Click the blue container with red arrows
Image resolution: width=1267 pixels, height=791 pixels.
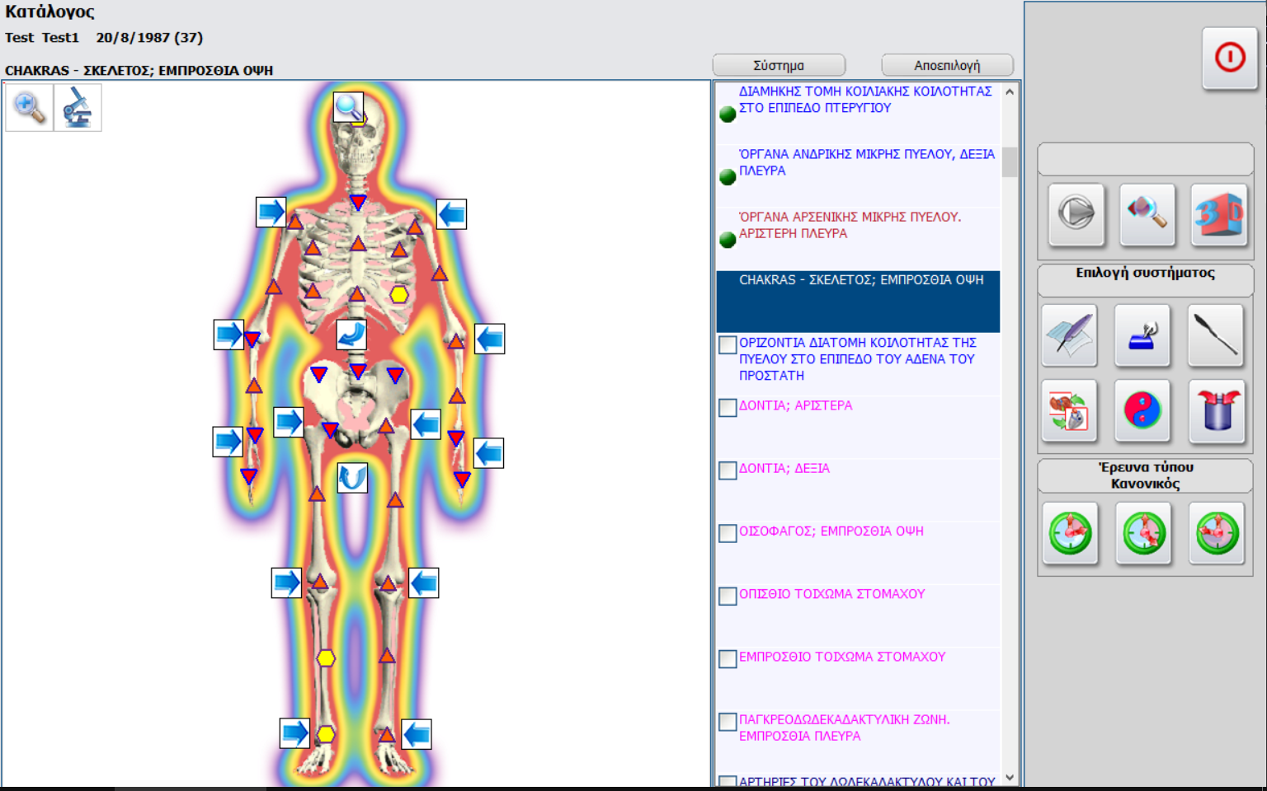pyautogui.click(x=1216, y=410)
